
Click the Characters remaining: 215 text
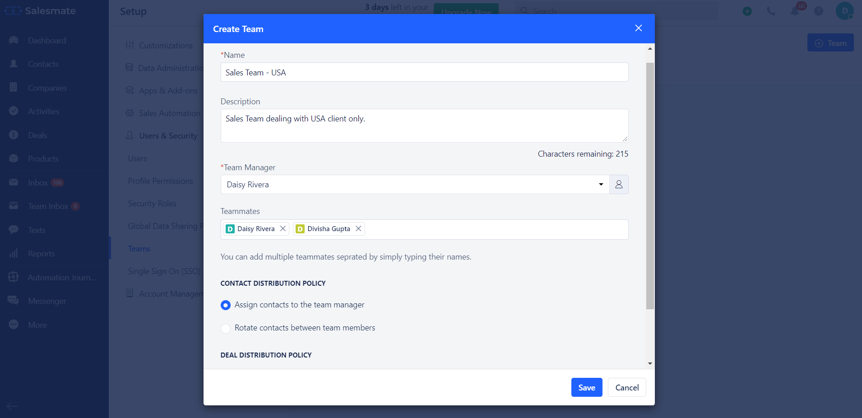[583, 154]
